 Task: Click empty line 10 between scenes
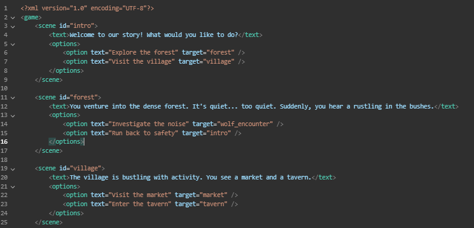coord(242,89)
